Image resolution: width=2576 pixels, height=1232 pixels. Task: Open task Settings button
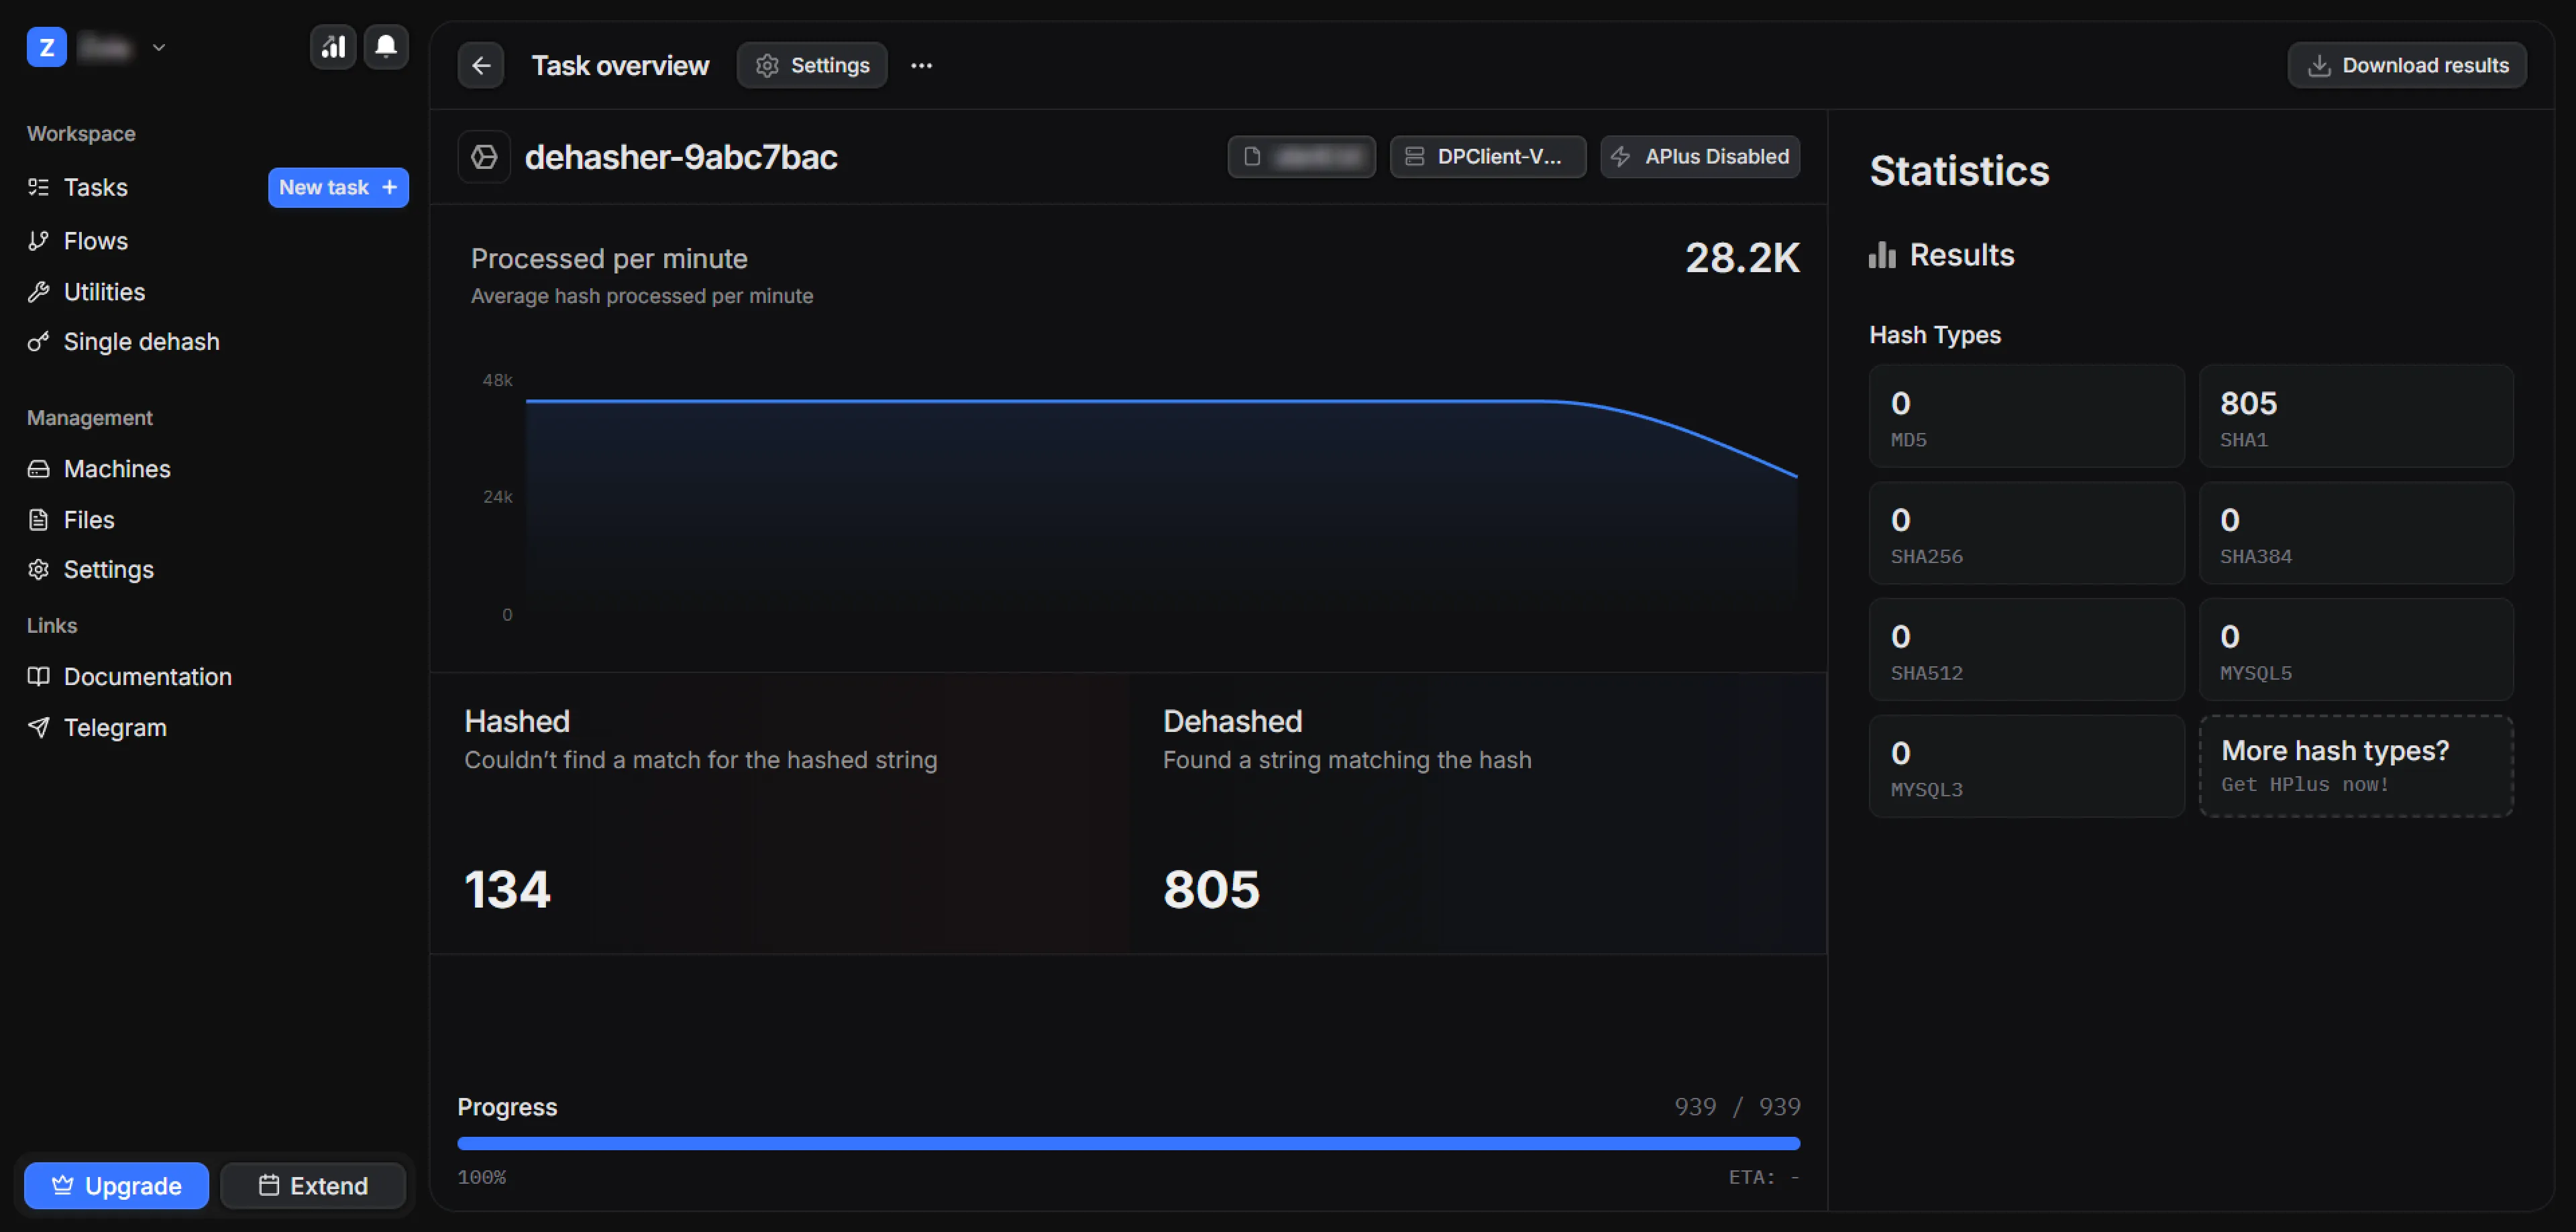click(x=812, y=66)
